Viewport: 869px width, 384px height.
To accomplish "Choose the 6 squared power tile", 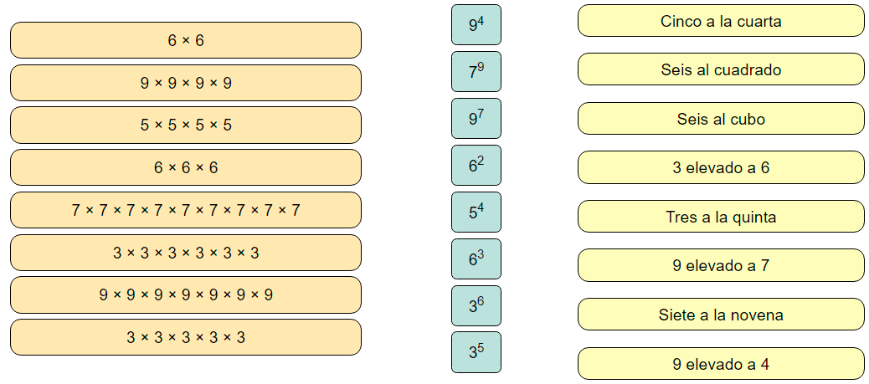I will pyautogui.click(x=476, y=166).
